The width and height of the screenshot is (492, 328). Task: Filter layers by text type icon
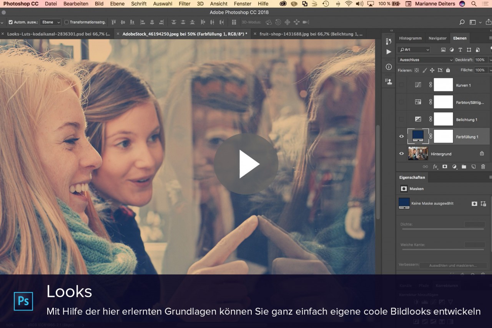[x=460, y=50]
